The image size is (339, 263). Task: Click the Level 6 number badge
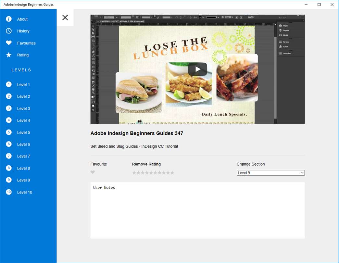pos(9,144)
